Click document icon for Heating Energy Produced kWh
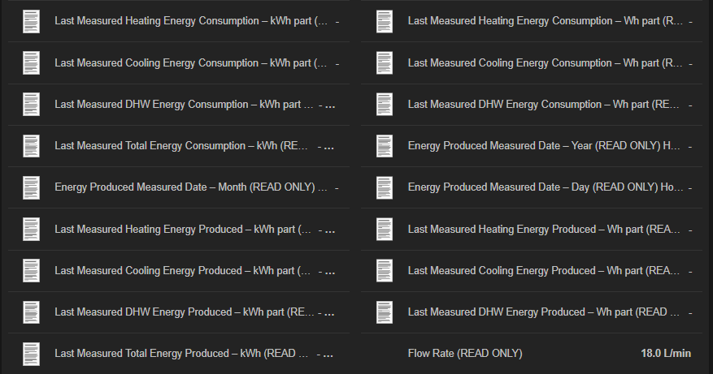Screen dimensions: 713x374 click(31, 230)
